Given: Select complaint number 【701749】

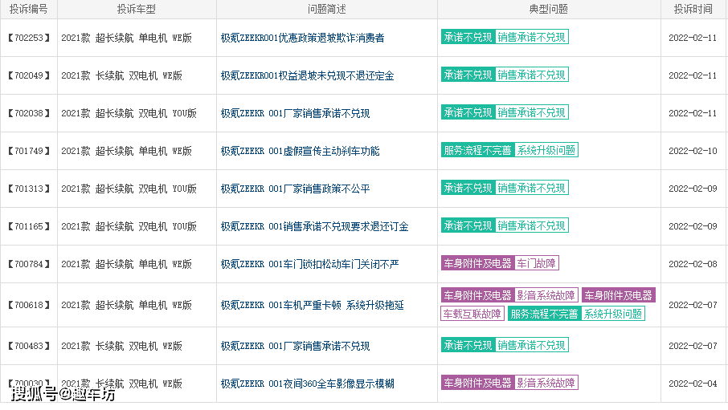Looking at the screenshot, I should tap(29, 151).
